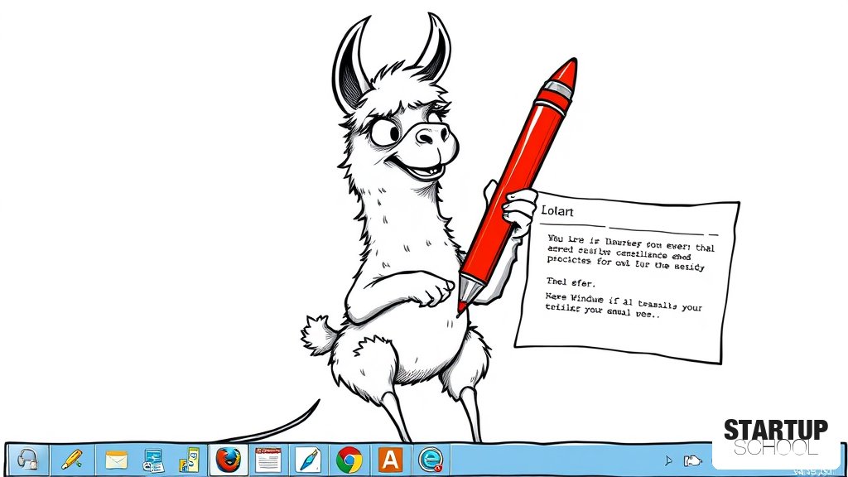Open the mail envelope icon in the taskbar
848x477 pixels.
click(116, 460)
